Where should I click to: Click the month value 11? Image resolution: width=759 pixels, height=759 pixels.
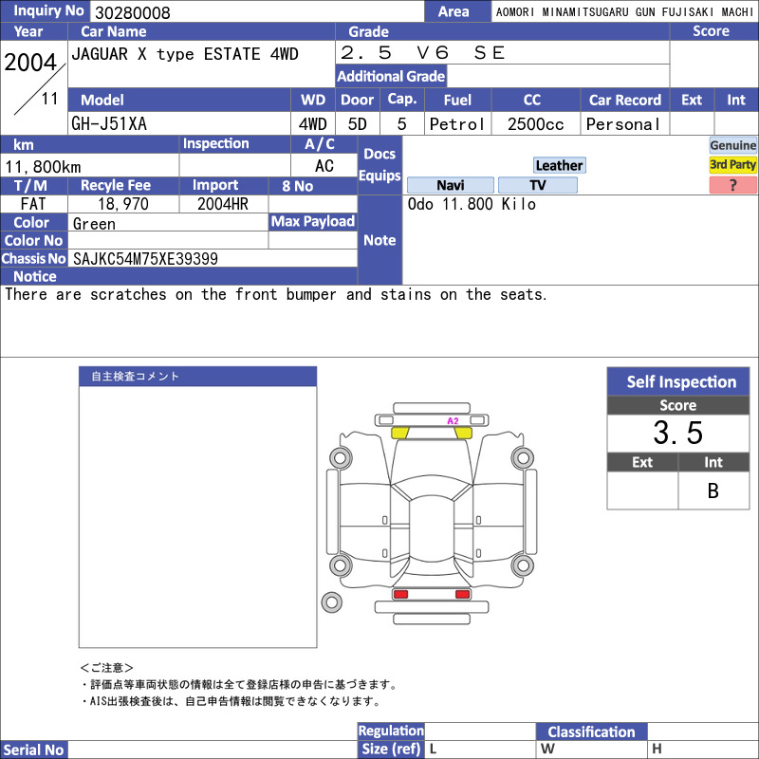pos(49,99)
